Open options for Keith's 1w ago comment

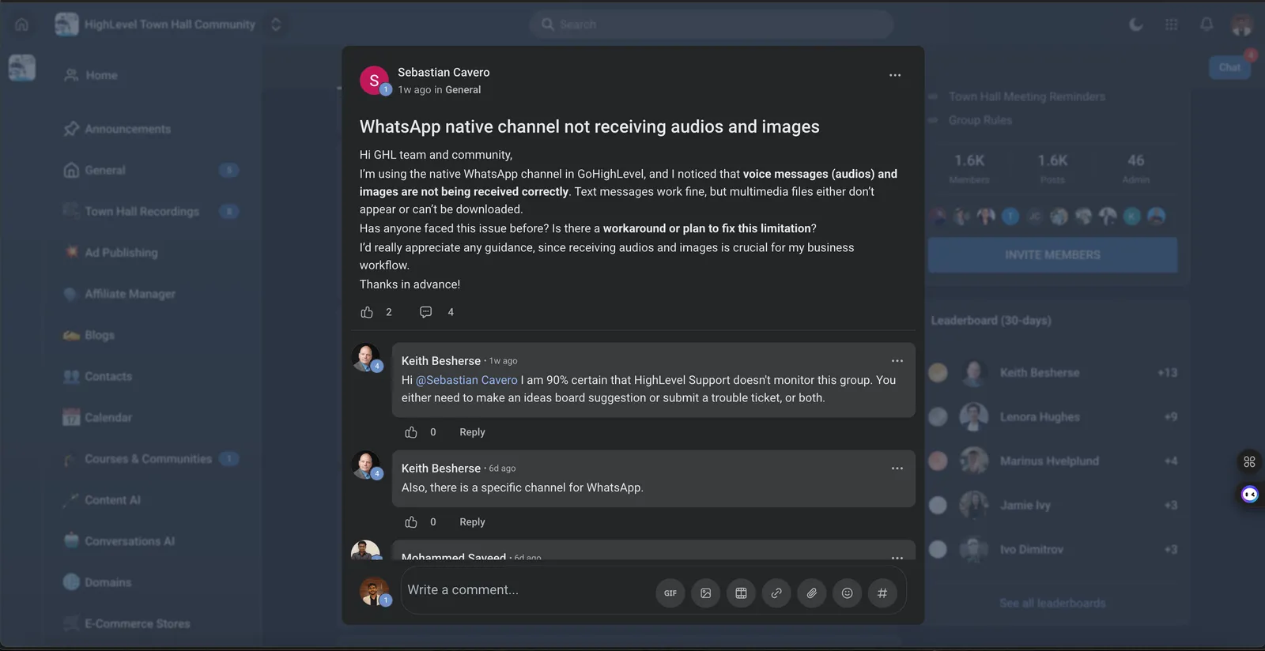(897, 361)
